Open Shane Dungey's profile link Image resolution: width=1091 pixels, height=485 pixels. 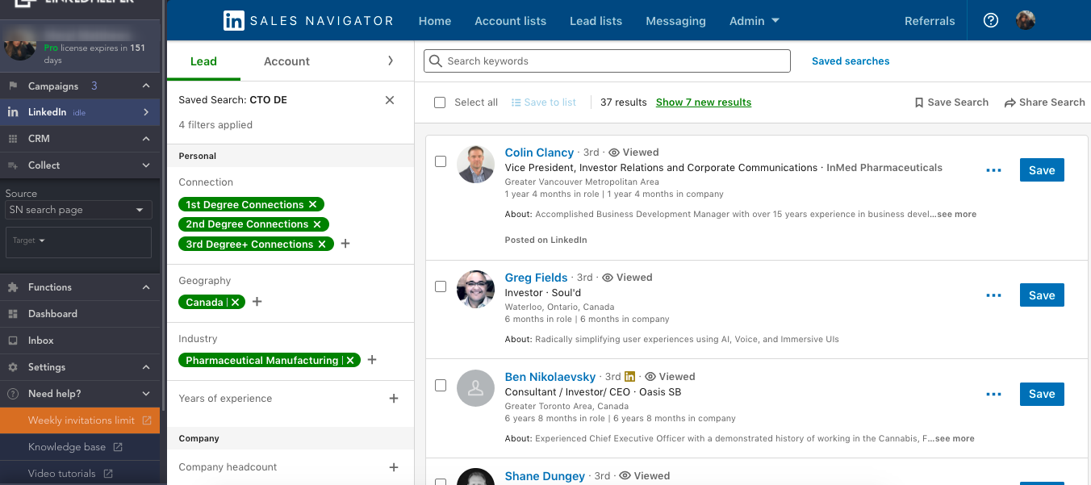[545, 476]
